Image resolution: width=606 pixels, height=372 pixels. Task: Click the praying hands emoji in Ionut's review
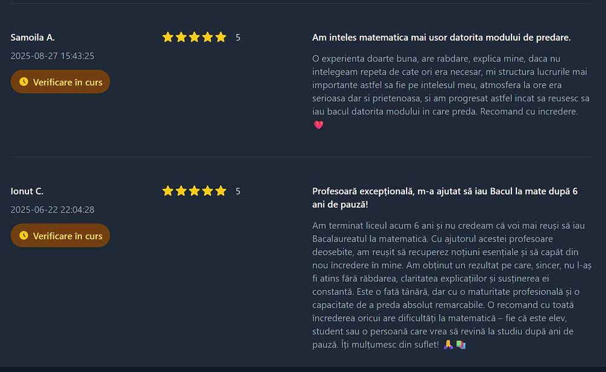point(448,344)
